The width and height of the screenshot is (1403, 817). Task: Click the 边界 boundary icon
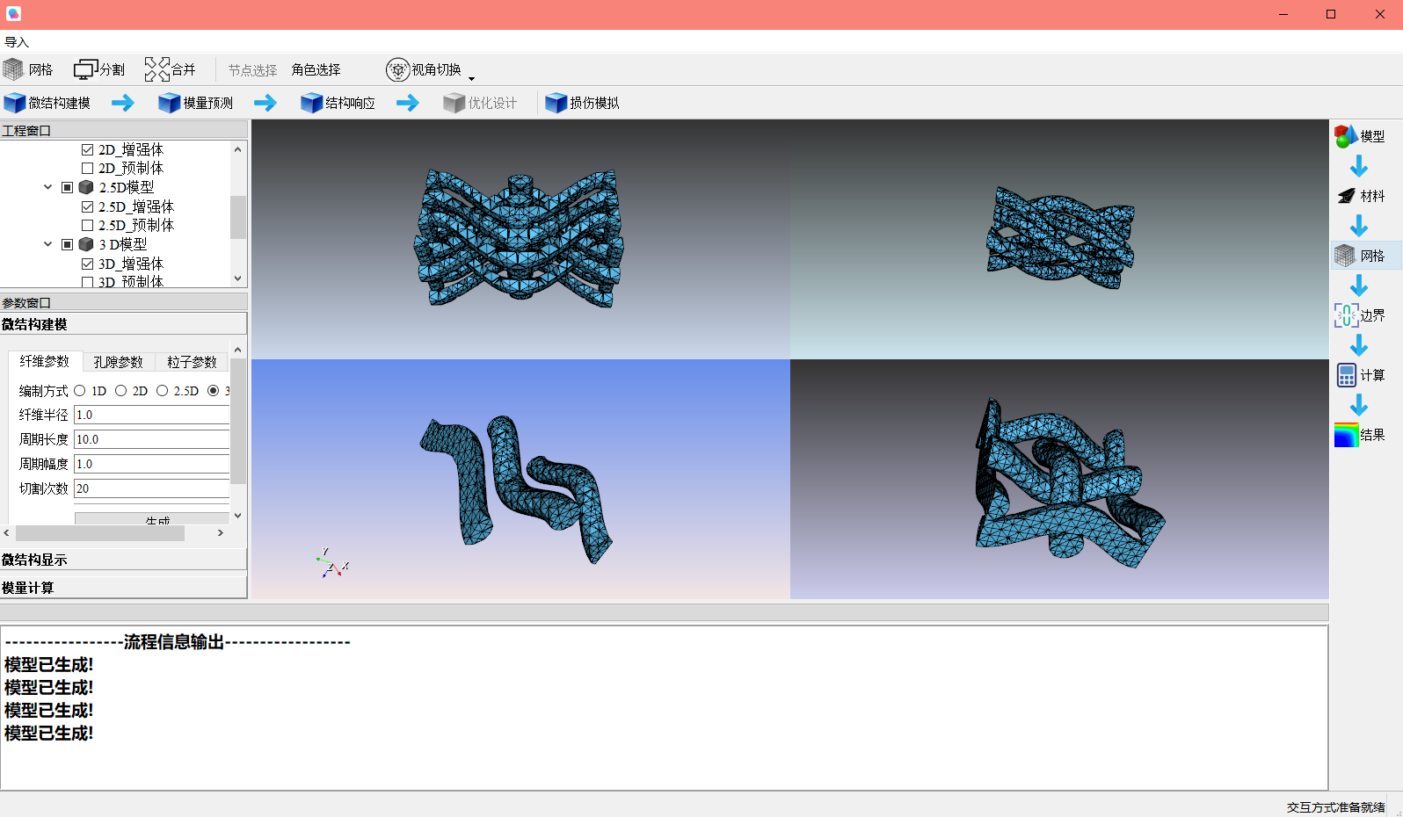(x=1346, y=315)
